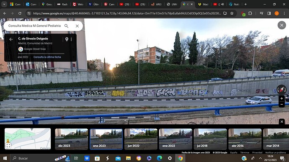Screen dimensions: 289x162
Task: Open File Explorer from the taskbar
Action: pos(128,158)
